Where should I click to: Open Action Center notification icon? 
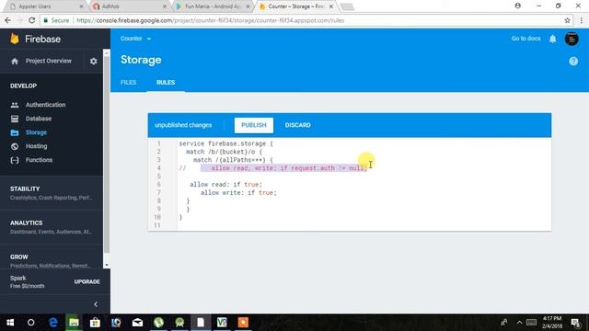click(575, 323)
